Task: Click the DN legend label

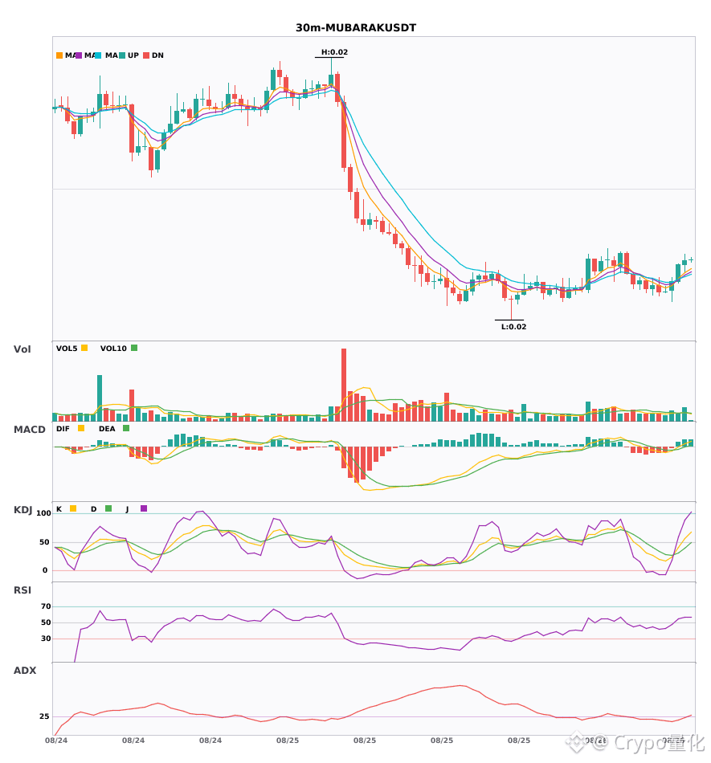Action: 157,55
